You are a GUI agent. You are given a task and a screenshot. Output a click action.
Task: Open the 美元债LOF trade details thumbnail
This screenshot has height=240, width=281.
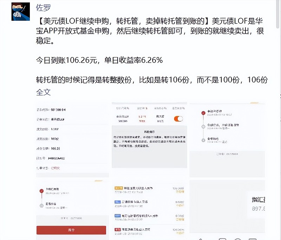[72, 140]
